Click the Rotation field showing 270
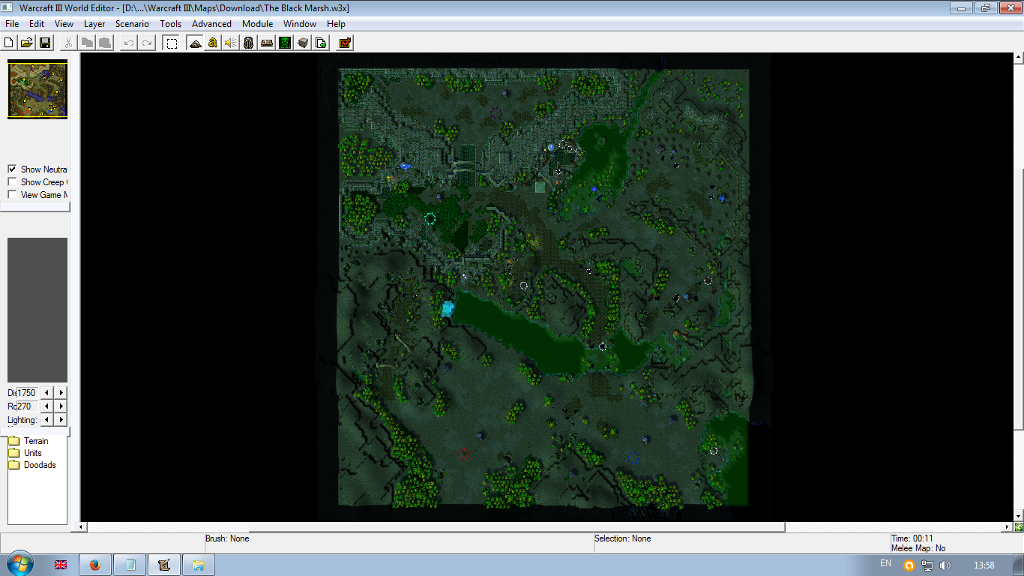 (x=27, y=406)
